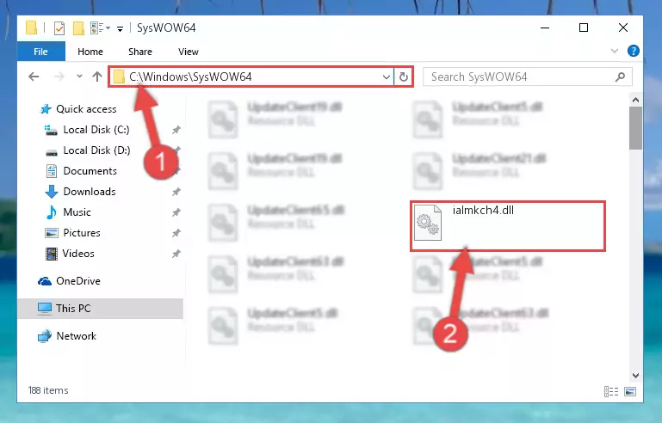Refresh the SysWOW64 folder
Image resolution: width=662 pixels, height=423 pixels.
[404, 77]
